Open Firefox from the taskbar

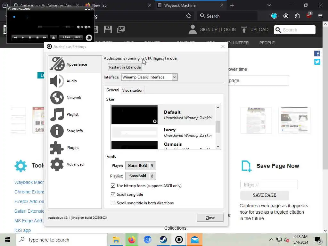132,240
